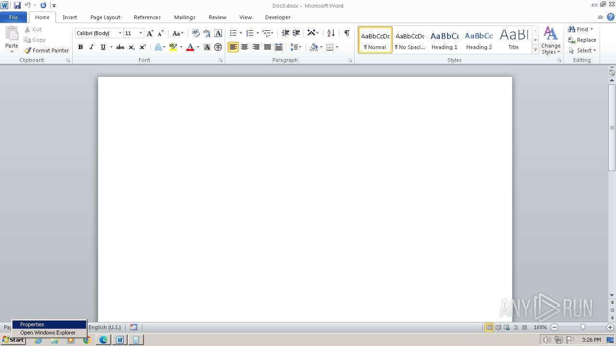
Task: Switch to the Page Layout tab
Action: [x=105, y=17]
